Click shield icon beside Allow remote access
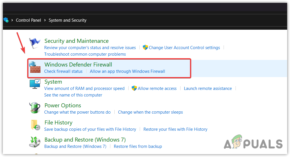 pyautogui.click(x=134, y=88)
